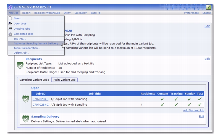Image resolution: width=220 pixels, height=139 pixels.
Task: Open the LISTSERV menu
Action: coord(80,13)
